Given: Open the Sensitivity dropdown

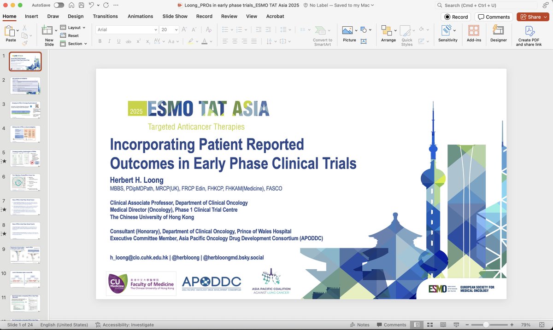Looking at the screenshot, I should coord(447,34).
